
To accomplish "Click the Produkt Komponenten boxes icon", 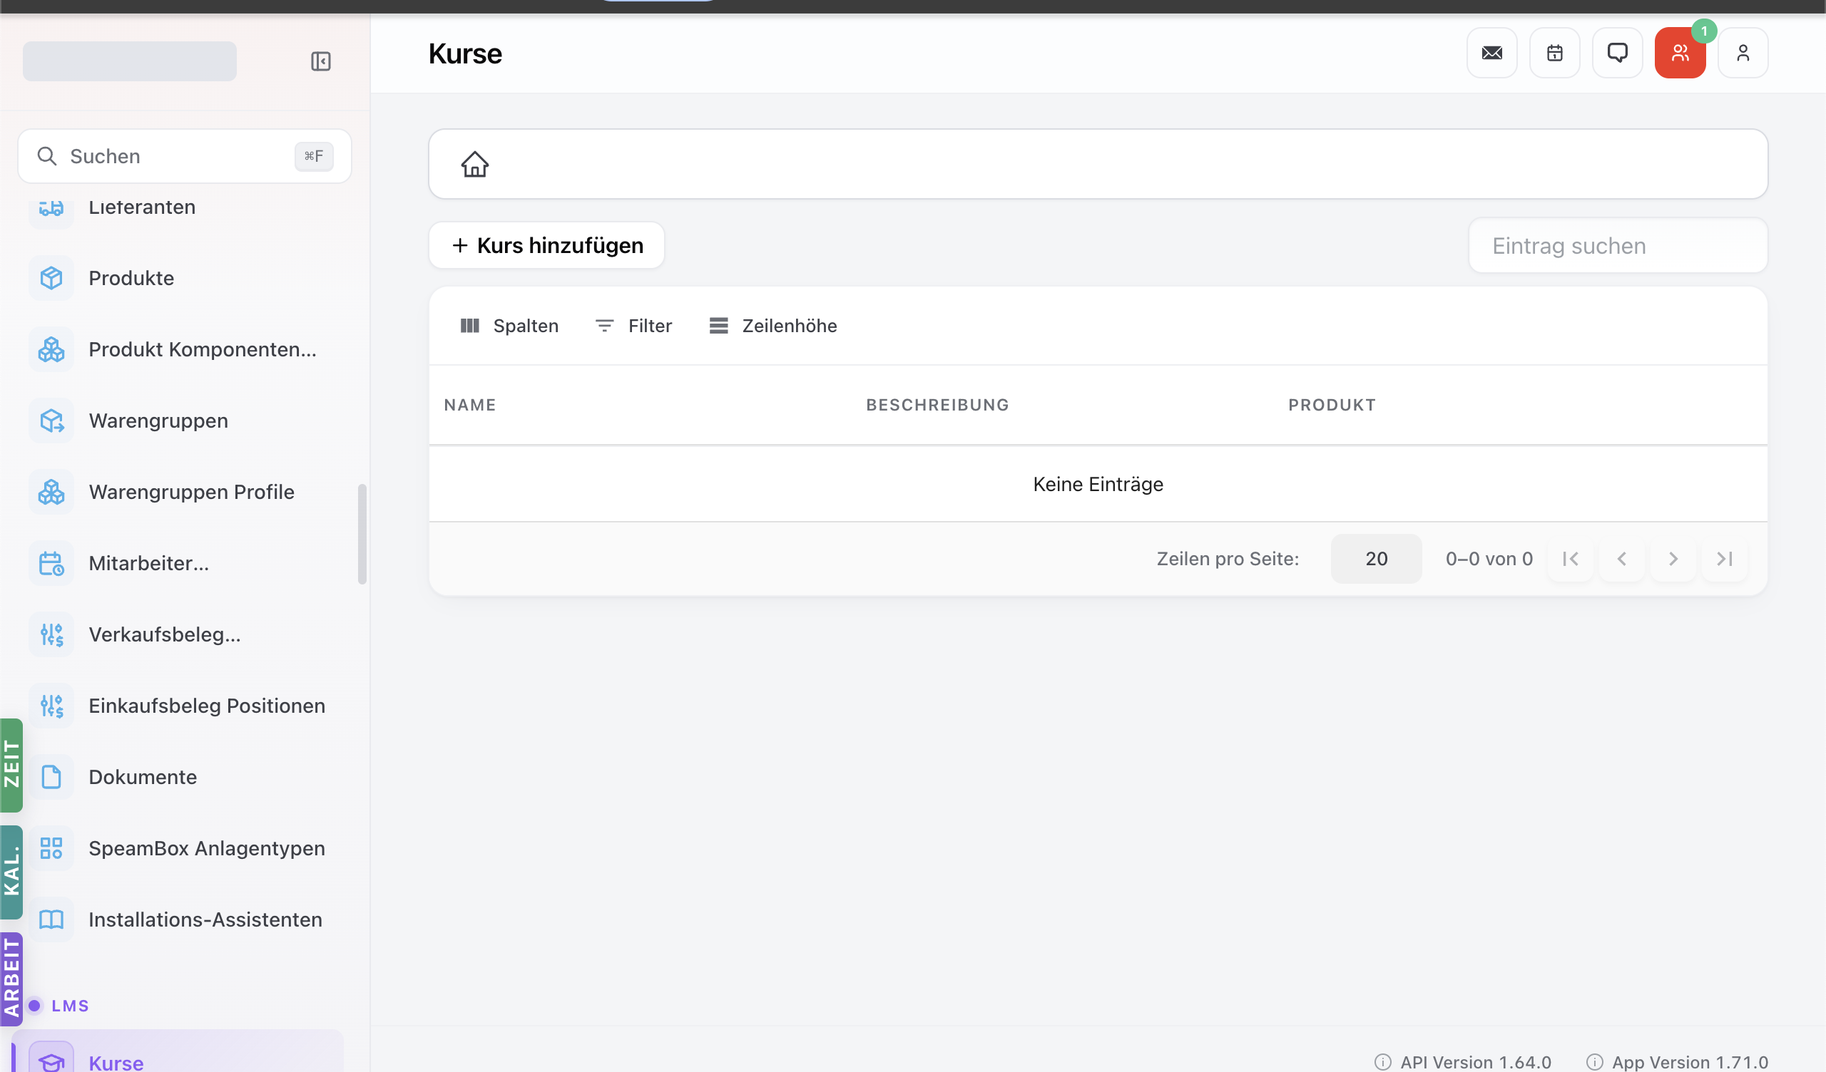I will pyautogui.click(x=51, y=349).
